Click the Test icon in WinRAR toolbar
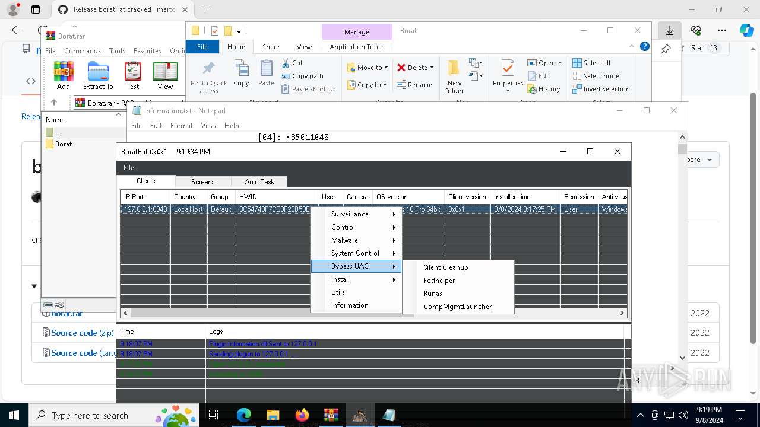Screen dimensions: 760x427 (133, 75)
